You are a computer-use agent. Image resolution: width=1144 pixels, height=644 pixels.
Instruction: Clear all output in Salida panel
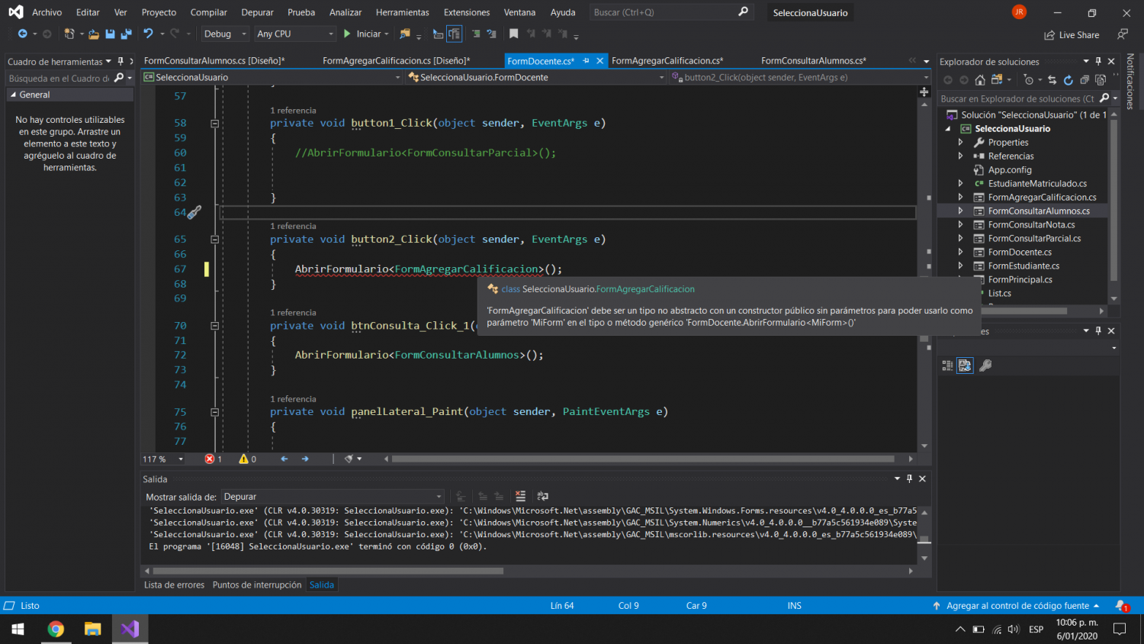520,496
